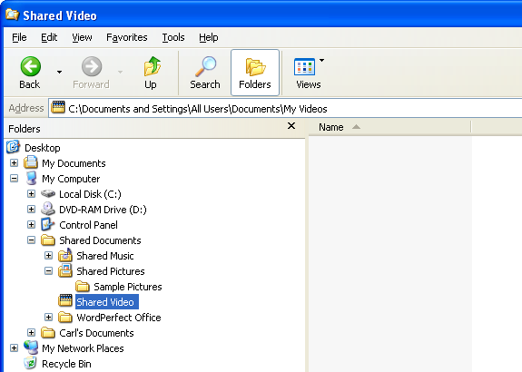Click the DVD-RAM Drive (D:) disc icon
This screenshot has width=522, height=372.
pos(48,209)
